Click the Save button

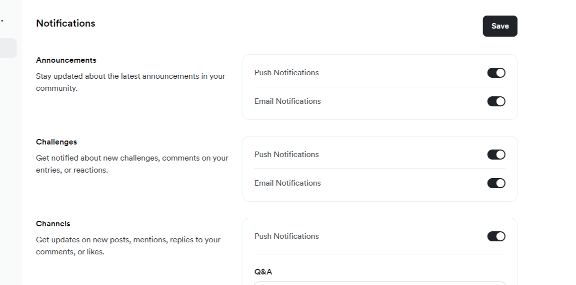pos(500,26)
